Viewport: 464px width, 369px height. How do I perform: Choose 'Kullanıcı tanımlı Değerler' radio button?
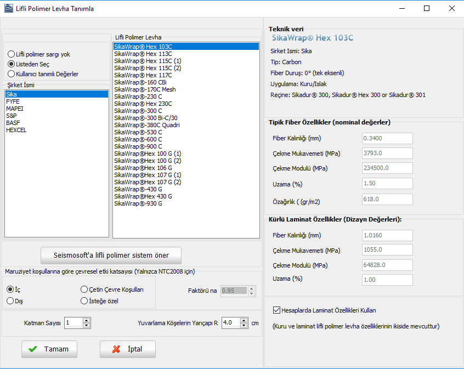click(11, 74)
